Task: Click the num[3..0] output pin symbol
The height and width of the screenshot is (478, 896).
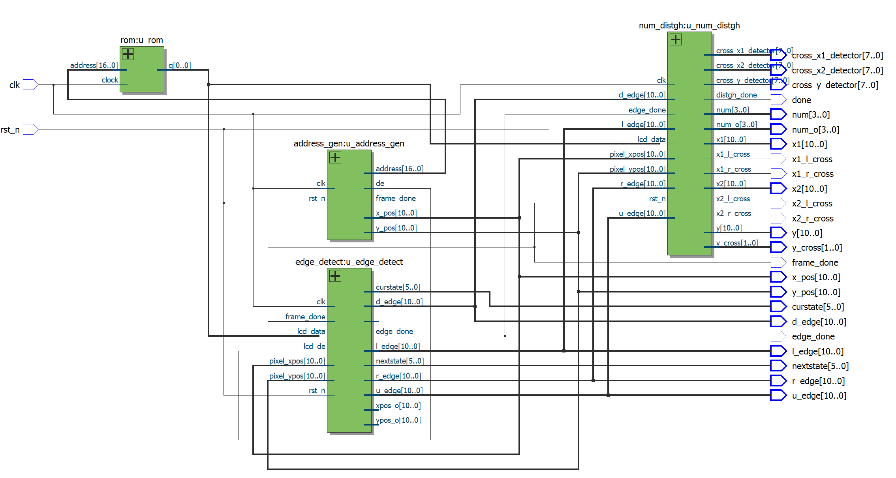Action: [x=778, y=114]
